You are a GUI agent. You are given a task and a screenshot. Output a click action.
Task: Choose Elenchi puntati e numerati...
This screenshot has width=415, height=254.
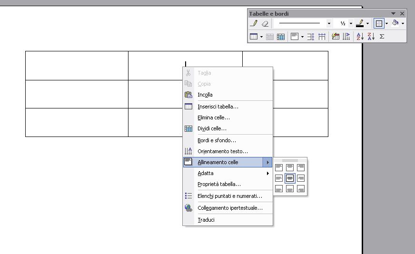click(227, 196)
